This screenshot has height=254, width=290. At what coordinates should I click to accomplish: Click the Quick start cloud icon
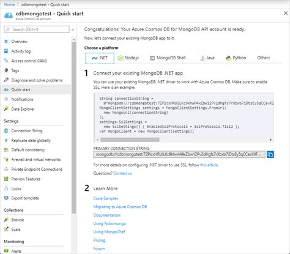[x=6, y=89]
